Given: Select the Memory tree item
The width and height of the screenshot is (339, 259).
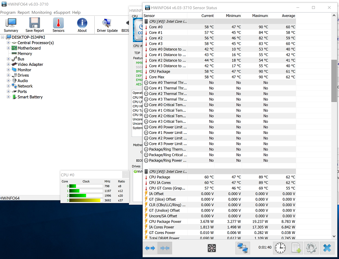Looking at the screenshot, I should click(25, 53).
